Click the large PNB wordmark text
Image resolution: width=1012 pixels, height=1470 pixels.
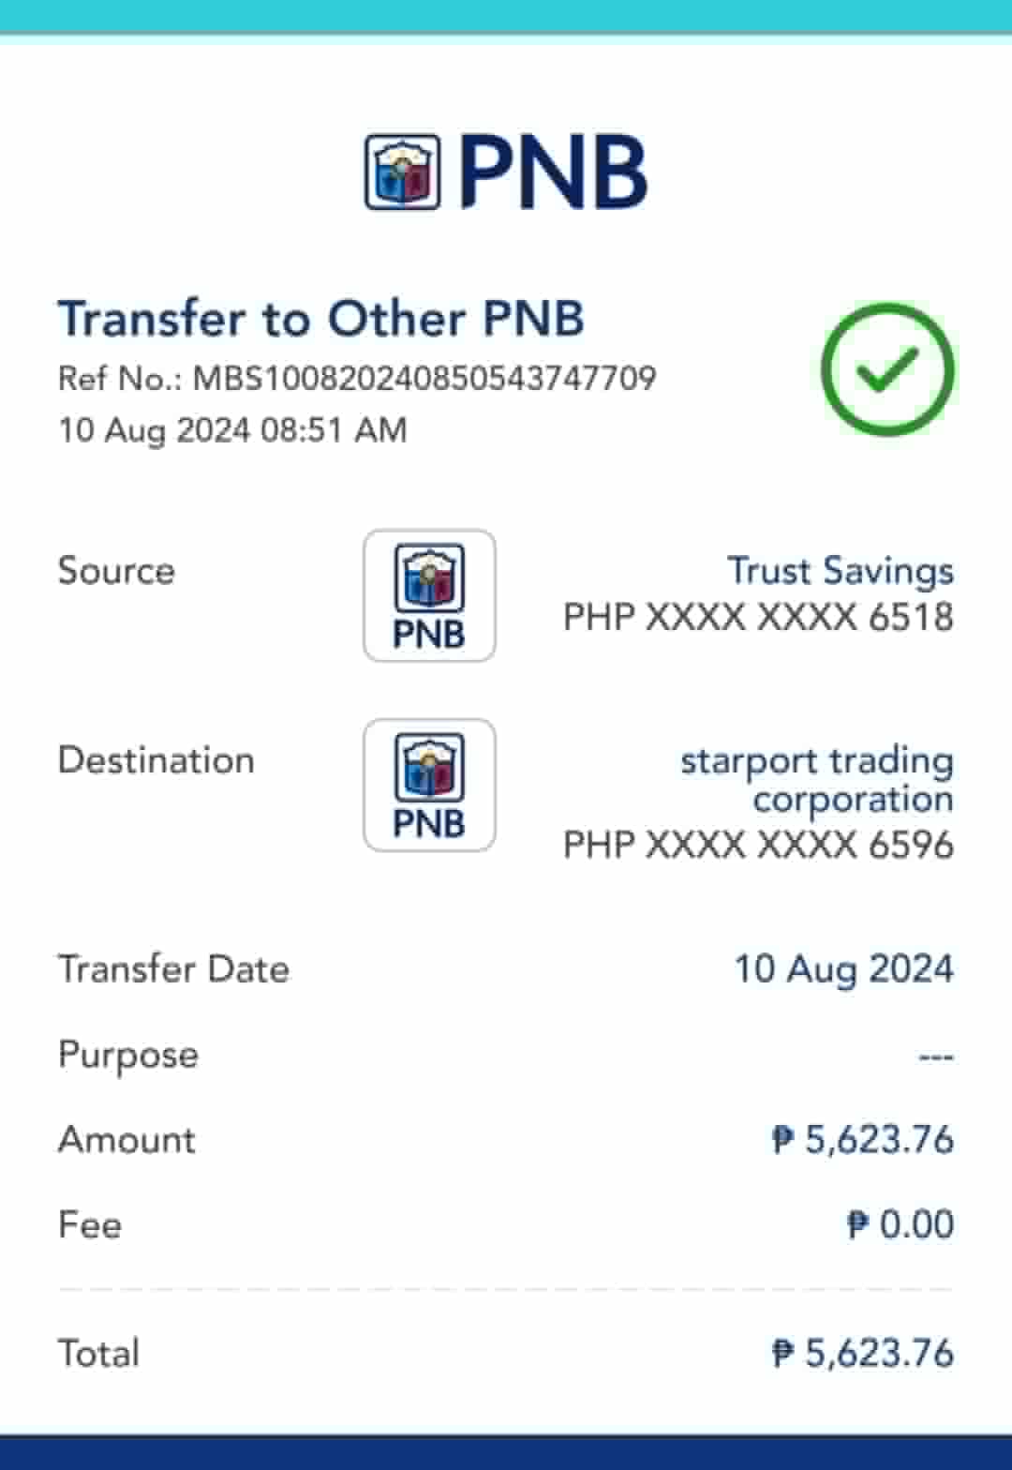[553, 172]
